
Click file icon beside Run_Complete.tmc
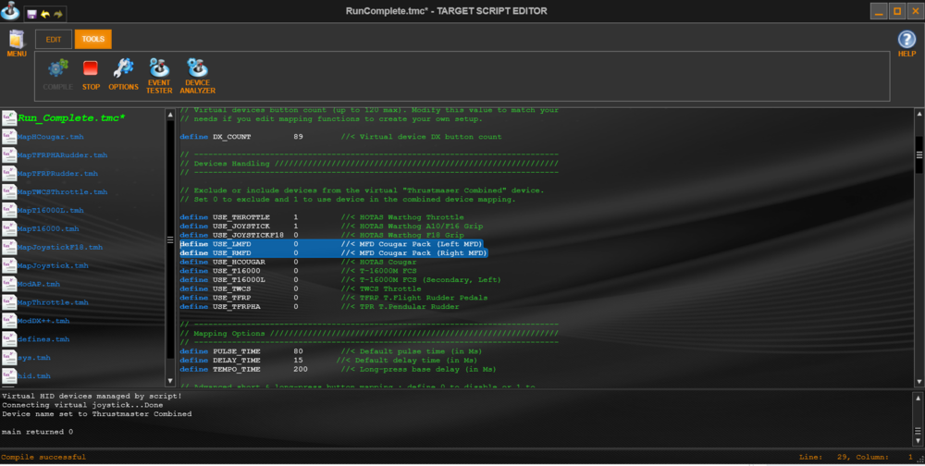(x=9, y=118)
